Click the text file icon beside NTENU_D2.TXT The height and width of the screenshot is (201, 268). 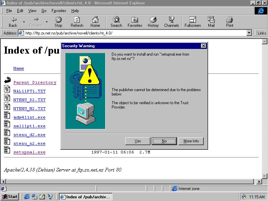click(7, 97)
